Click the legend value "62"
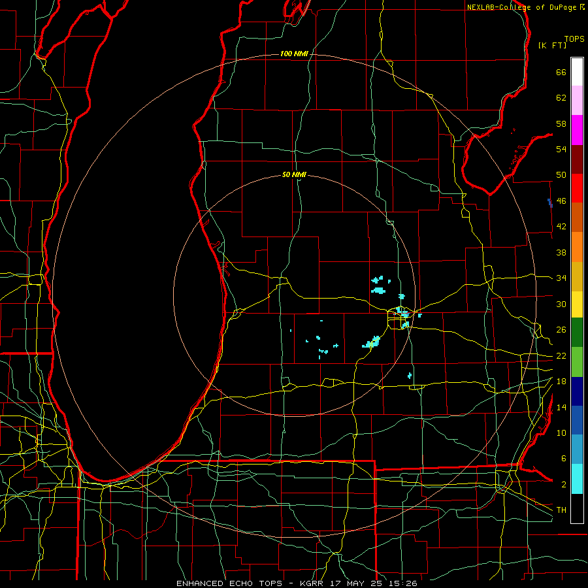588x588 pixels. [561, 98]
